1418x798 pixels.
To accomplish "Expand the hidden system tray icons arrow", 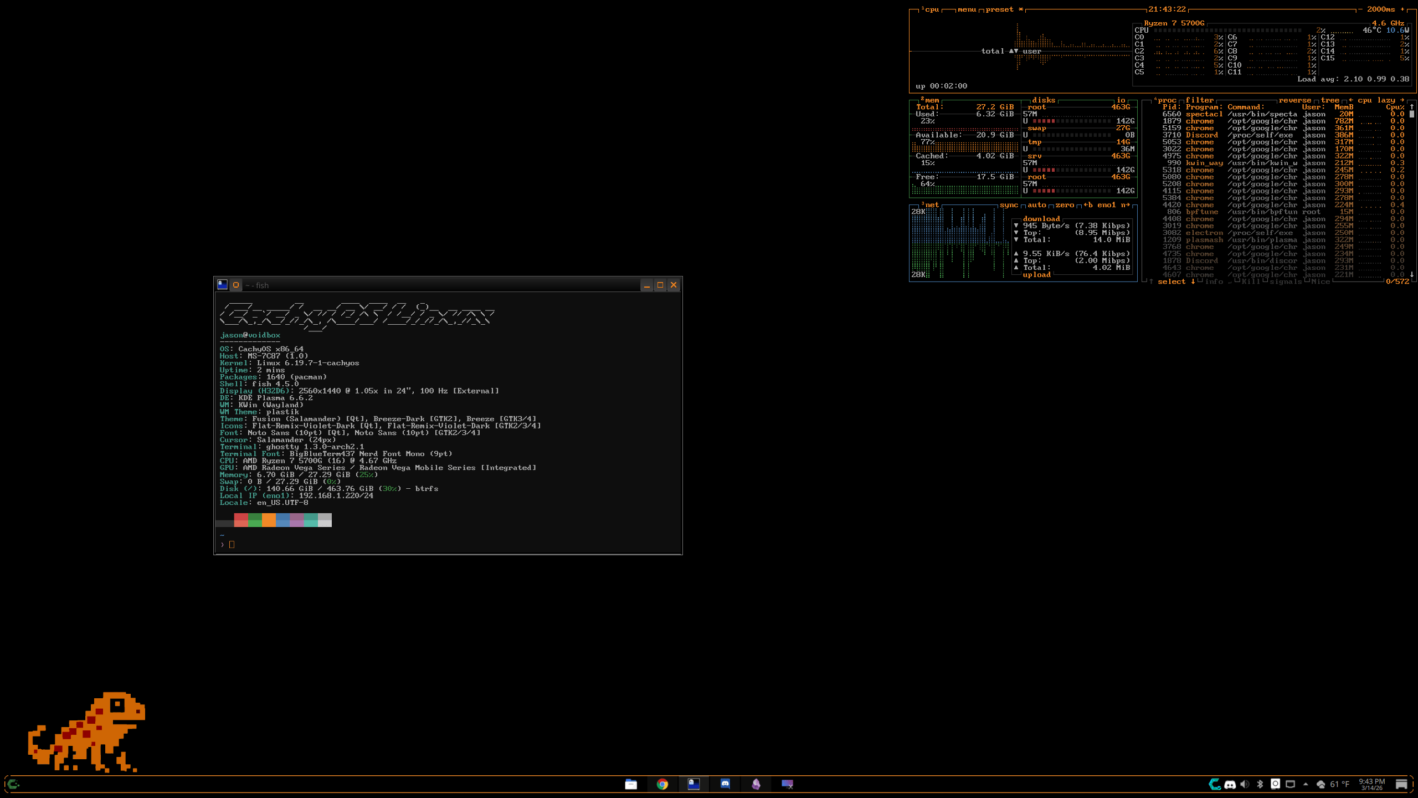I will [x=1306, y=784].
